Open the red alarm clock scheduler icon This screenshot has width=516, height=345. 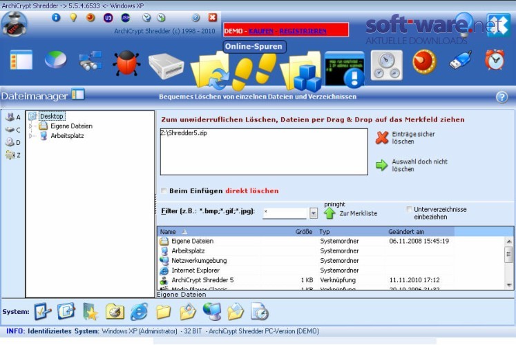tap(495, 59)
